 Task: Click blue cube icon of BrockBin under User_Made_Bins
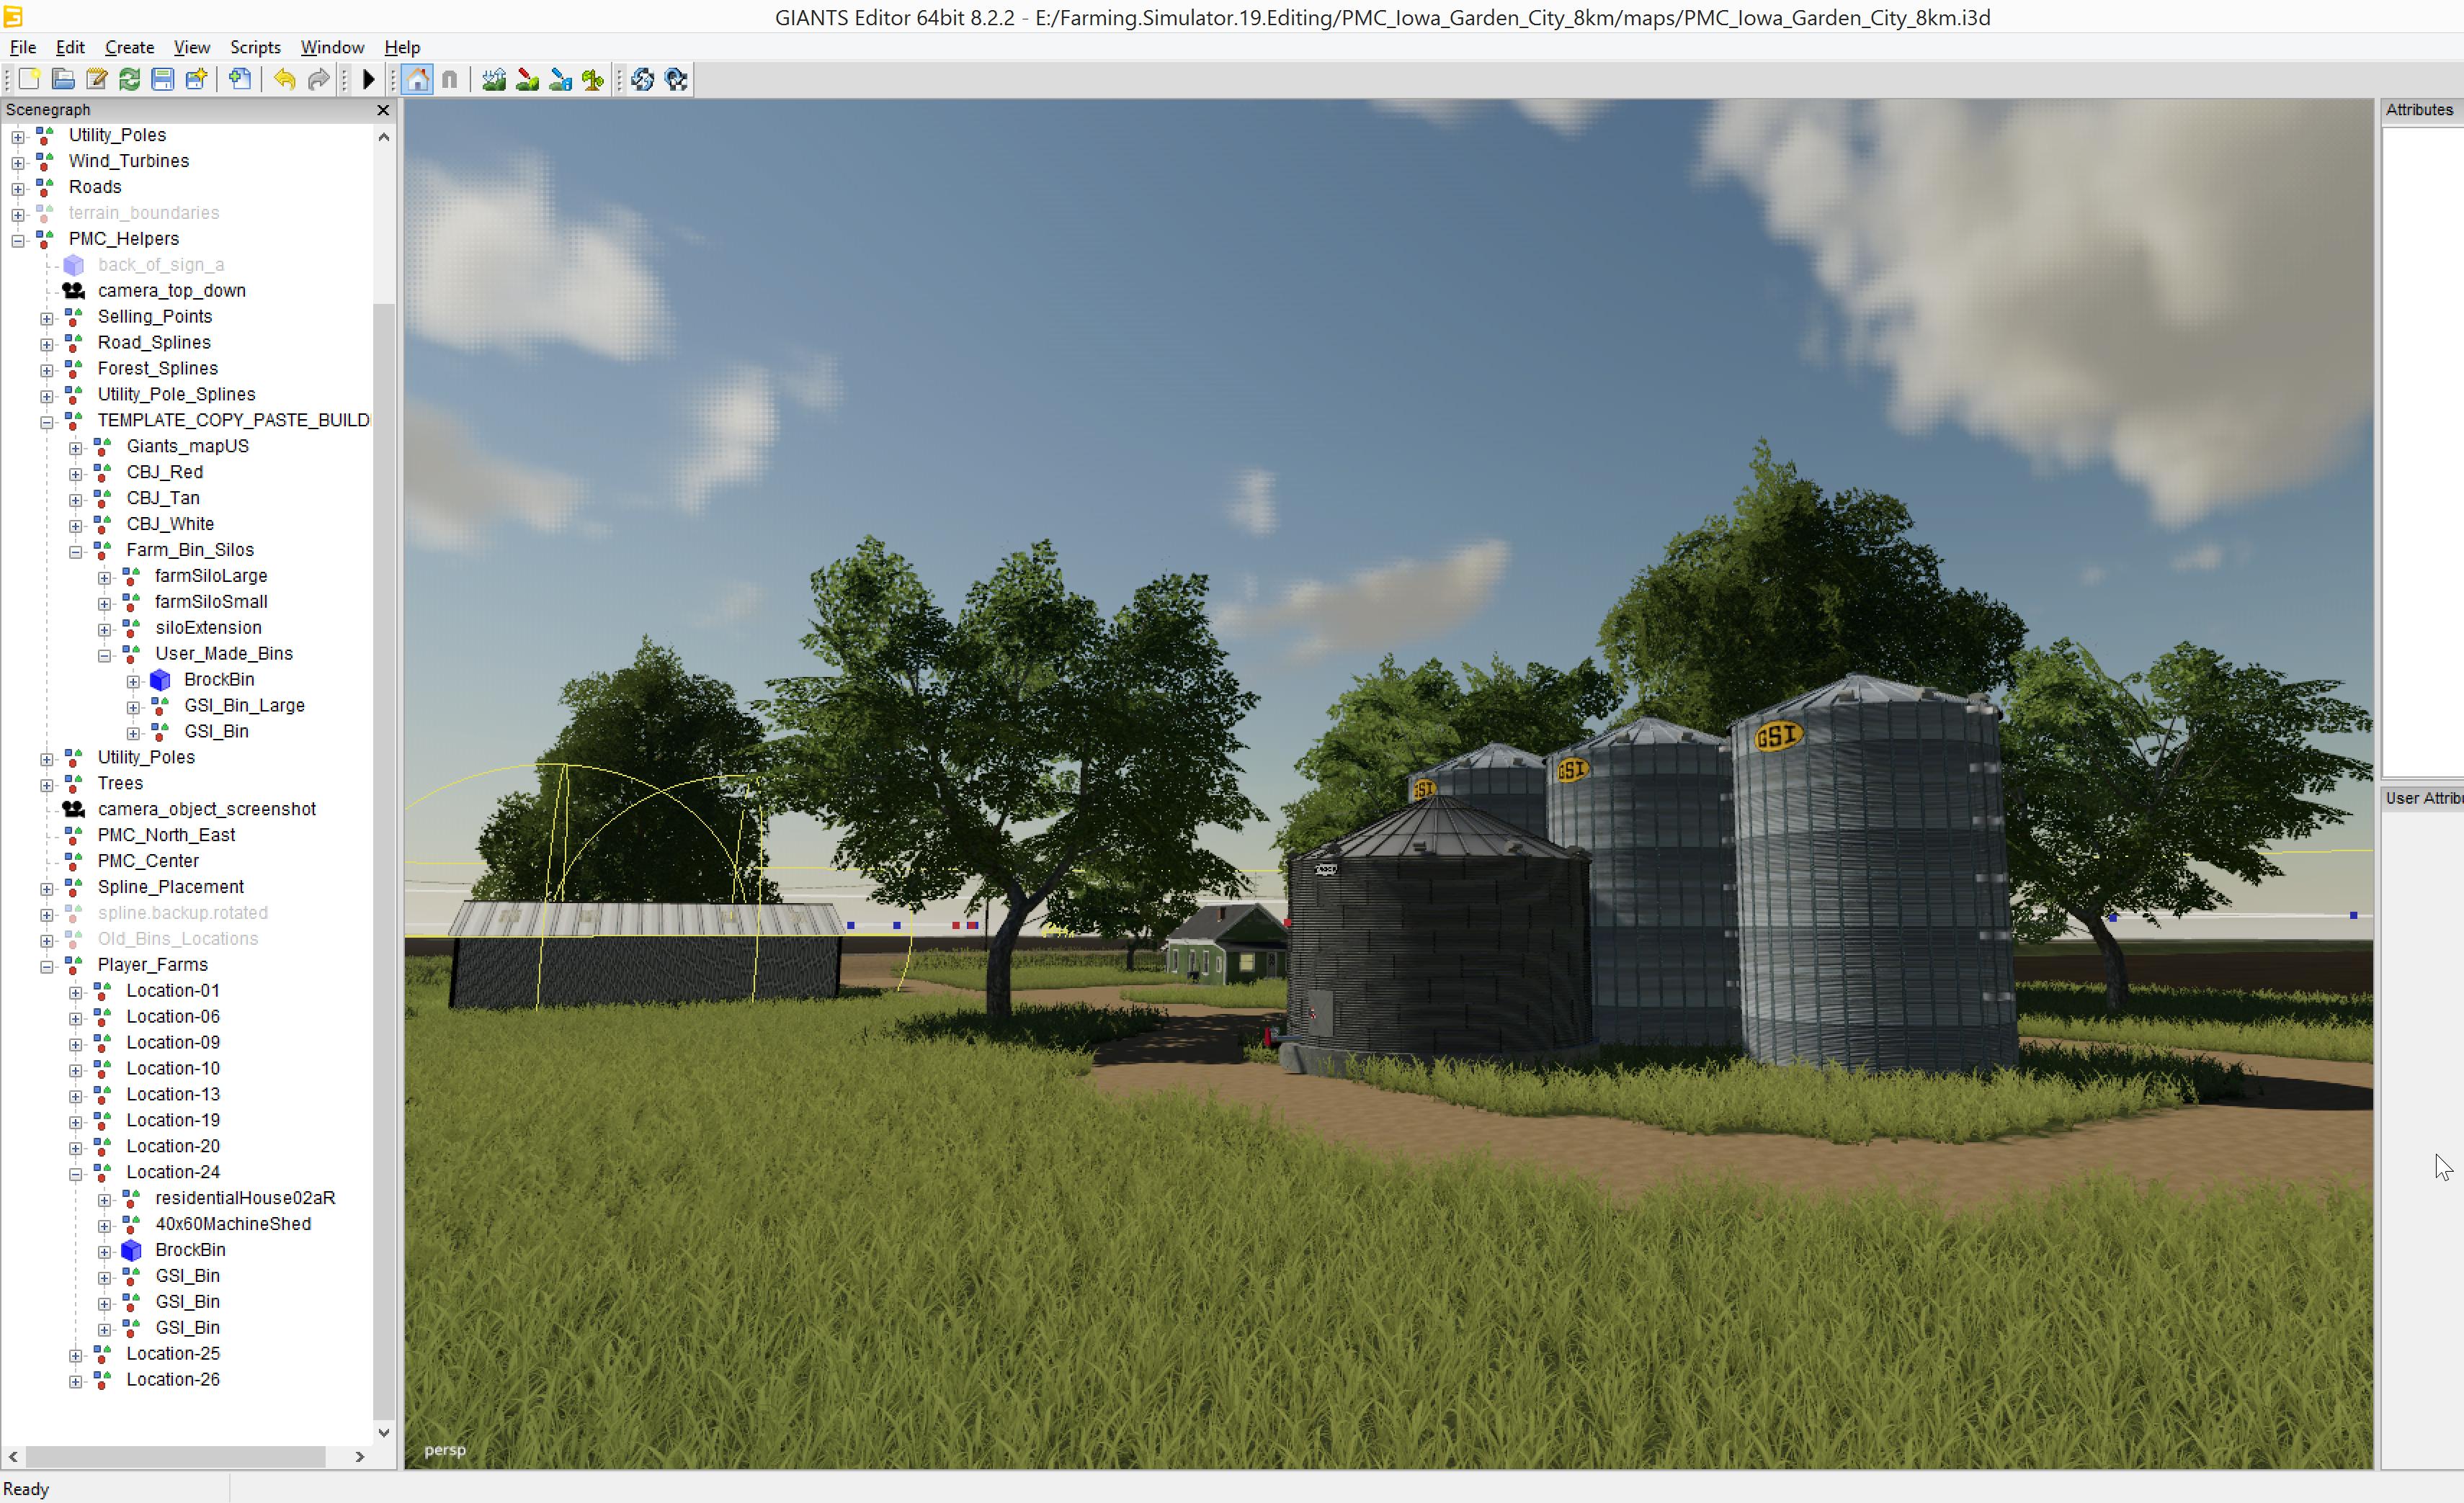pos(160,681)
